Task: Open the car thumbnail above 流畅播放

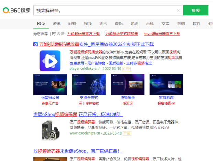Action: [x=127, y=85]
